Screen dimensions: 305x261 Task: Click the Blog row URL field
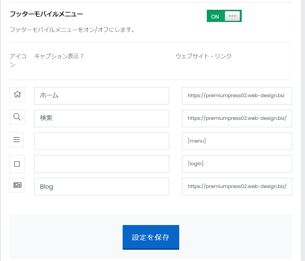pos(237,187)
